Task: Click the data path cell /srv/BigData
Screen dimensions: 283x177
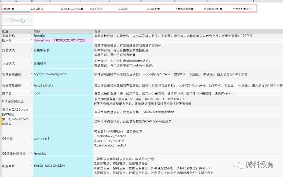Action: pyautogui.click(x=63, y=85)
